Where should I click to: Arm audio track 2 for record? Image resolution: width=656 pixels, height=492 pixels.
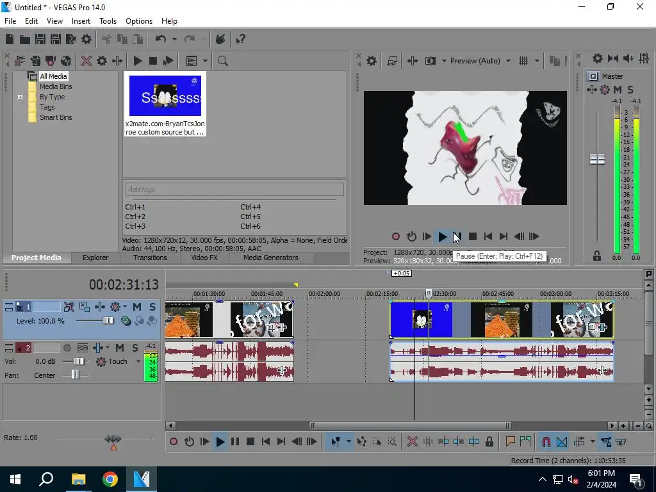click(67, 348)
